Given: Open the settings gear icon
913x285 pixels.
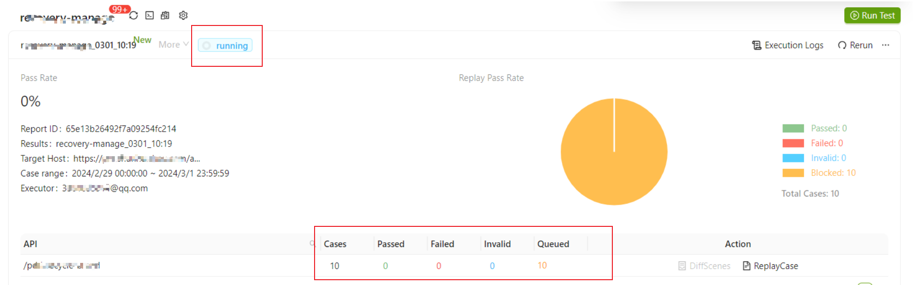Looking at the screenshot, I should click(x=183, y=15).
